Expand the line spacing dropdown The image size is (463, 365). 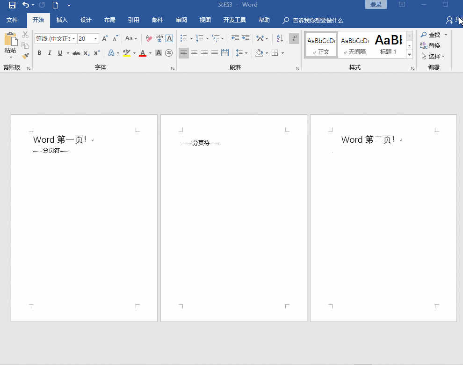pos(246,53)
